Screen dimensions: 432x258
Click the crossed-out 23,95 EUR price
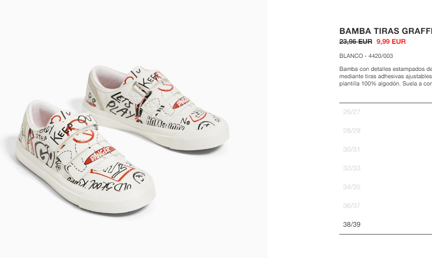[x=355, y=42]
